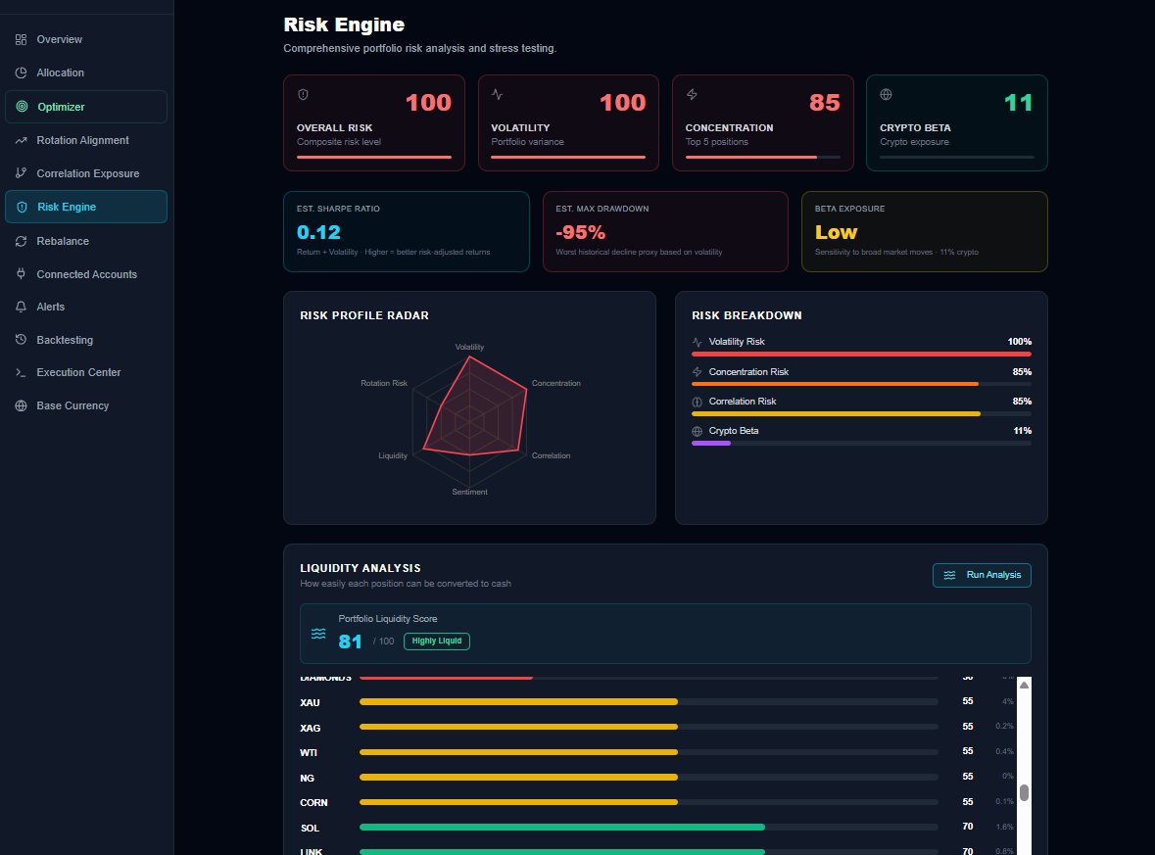
Task: Click the Crypto Beta score 11
Action: tap(1018, 103)
